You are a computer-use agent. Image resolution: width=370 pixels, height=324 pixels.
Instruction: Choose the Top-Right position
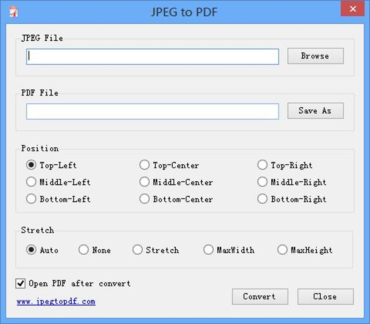262,165
